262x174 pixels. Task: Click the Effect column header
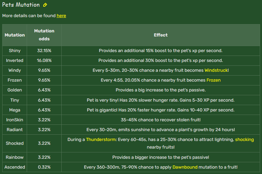pos(161,35)
